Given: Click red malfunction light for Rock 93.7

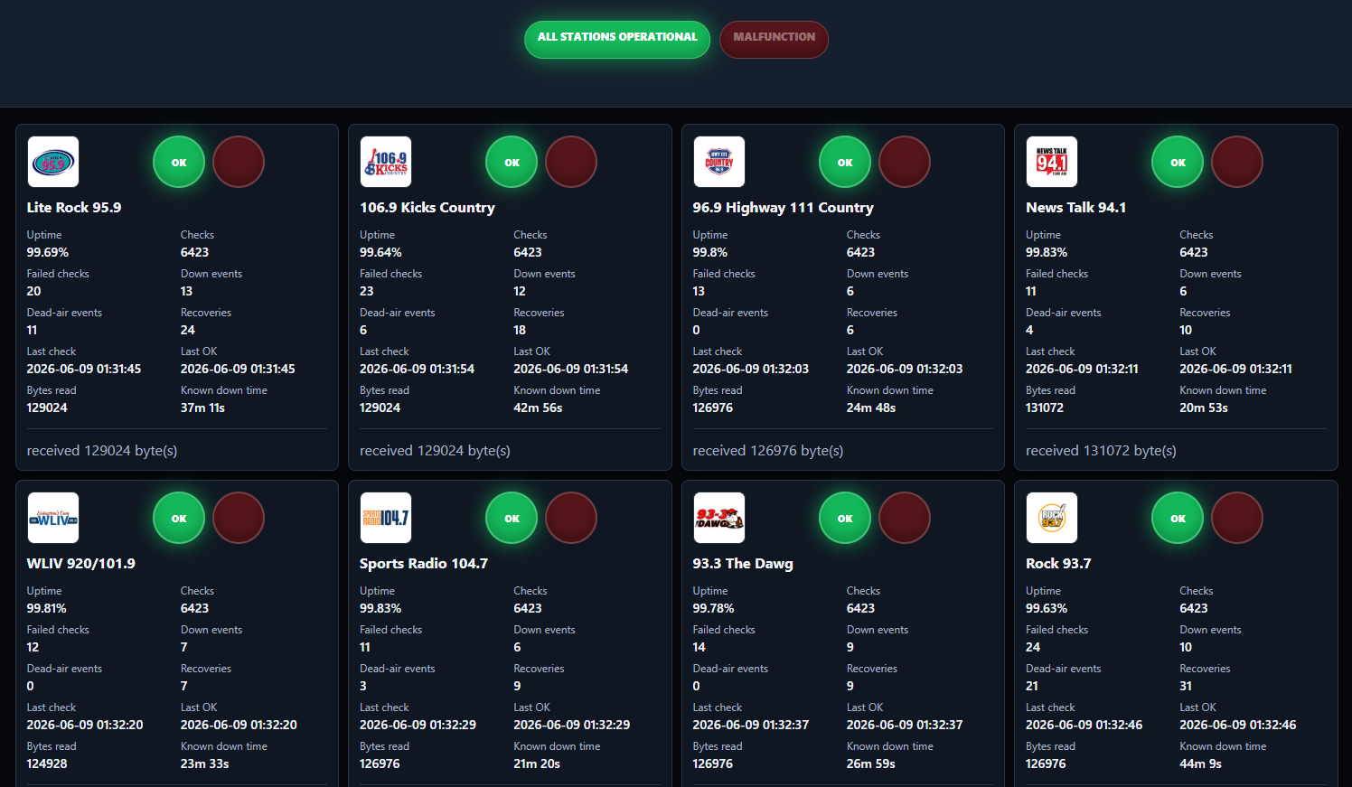Looking at the screenshot, I should click(1237, 518).
